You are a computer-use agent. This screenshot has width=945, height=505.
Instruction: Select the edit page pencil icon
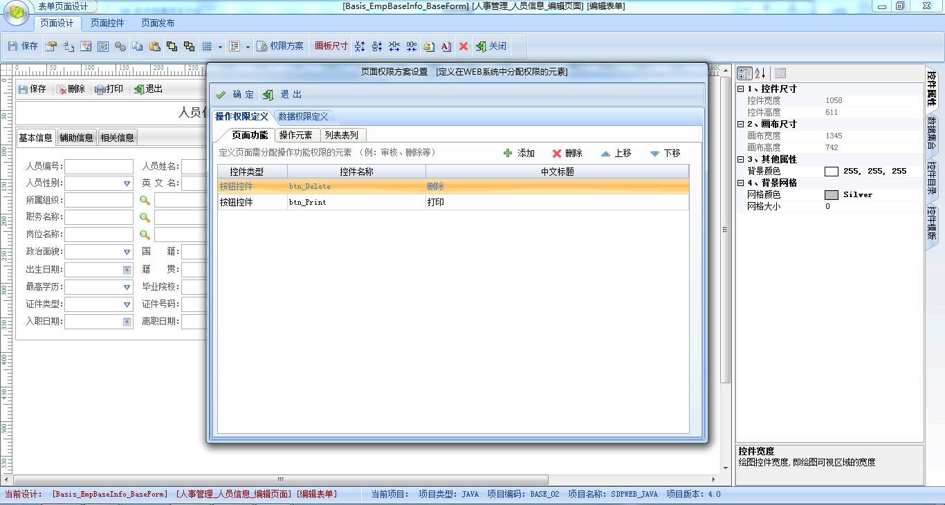pos(86,46)
